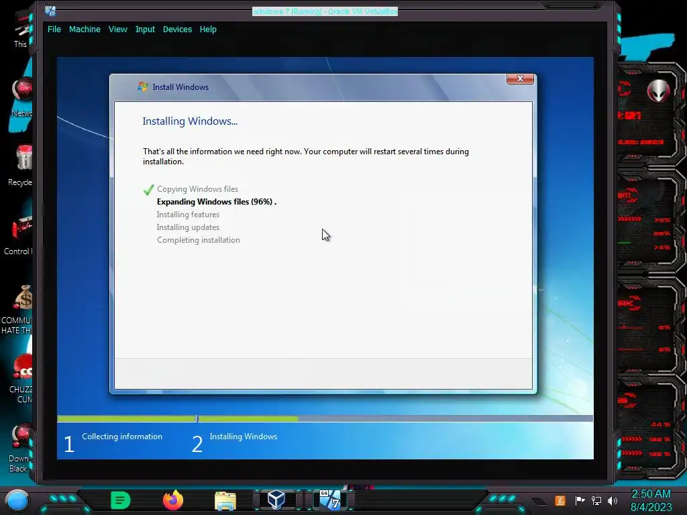Click the network tray icon
Viewport: 687px width, 515px height.
(596, 500)
